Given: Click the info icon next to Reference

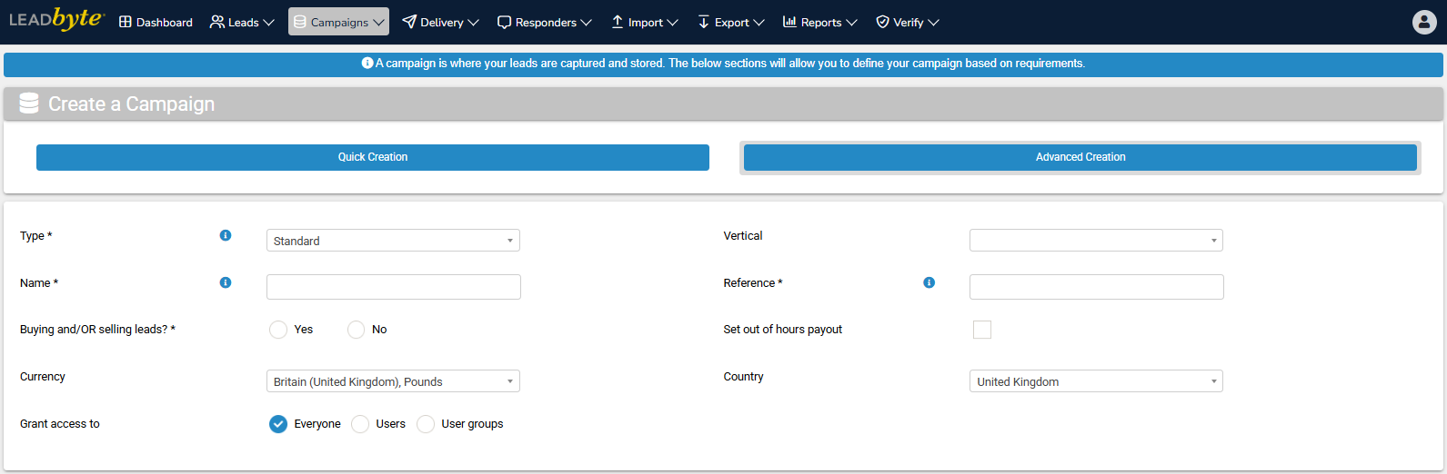Looking at the screenshot, I should (x=929, y=282).
